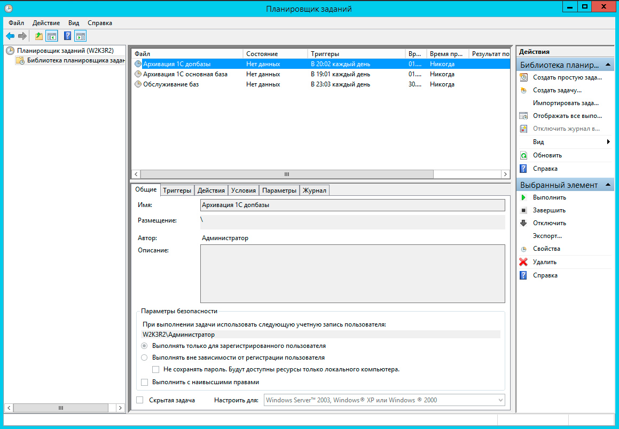Click the blue help toolbar icon
Image resolution: width=619 pixels, height=429 pixels.
click(67, 36)
